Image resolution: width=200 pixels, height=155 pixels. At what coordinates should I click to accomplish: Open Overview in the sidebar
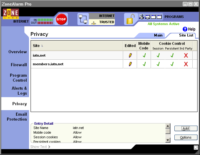click(x=18, y=52)
